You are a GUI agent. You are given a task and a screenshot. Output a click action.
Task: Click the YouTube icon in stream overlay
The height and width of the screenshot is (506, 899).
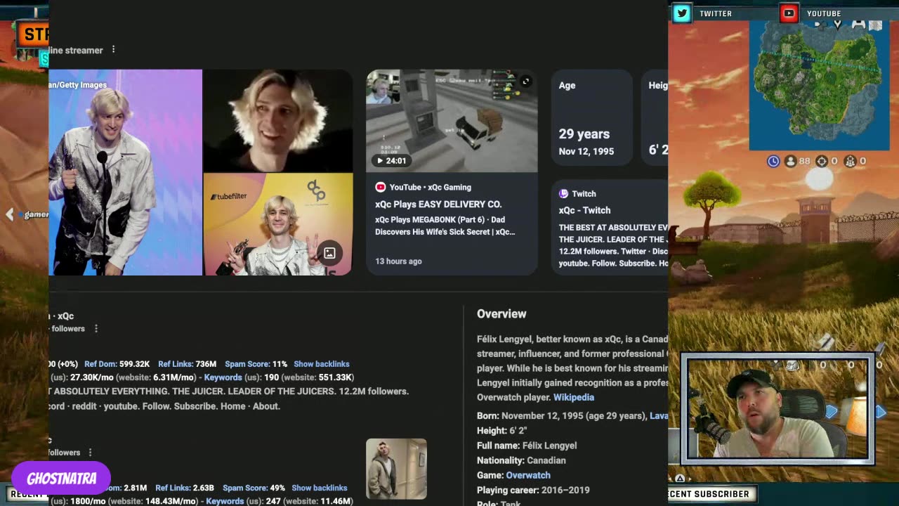tap(789, 13)
